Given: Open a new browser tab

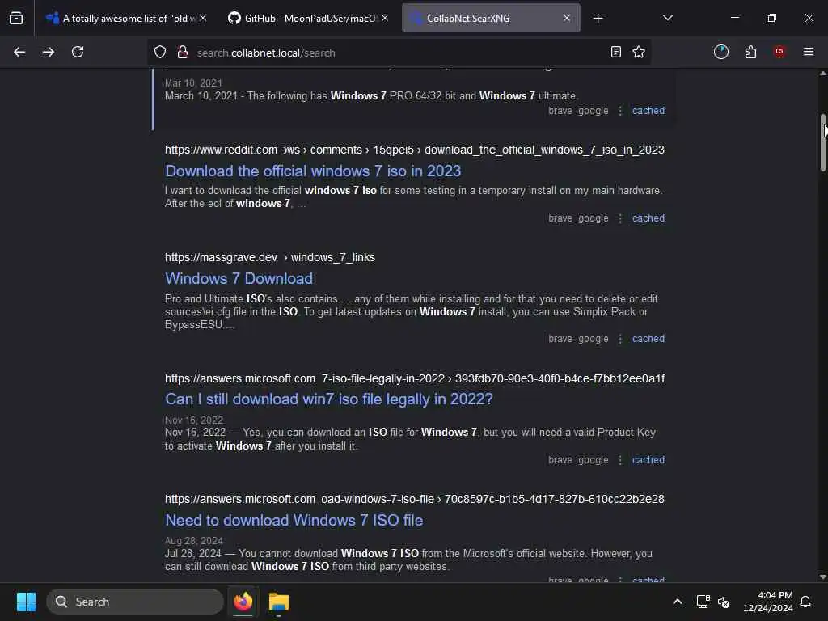Looking at the screenshot, I should [x=598, y=19].
